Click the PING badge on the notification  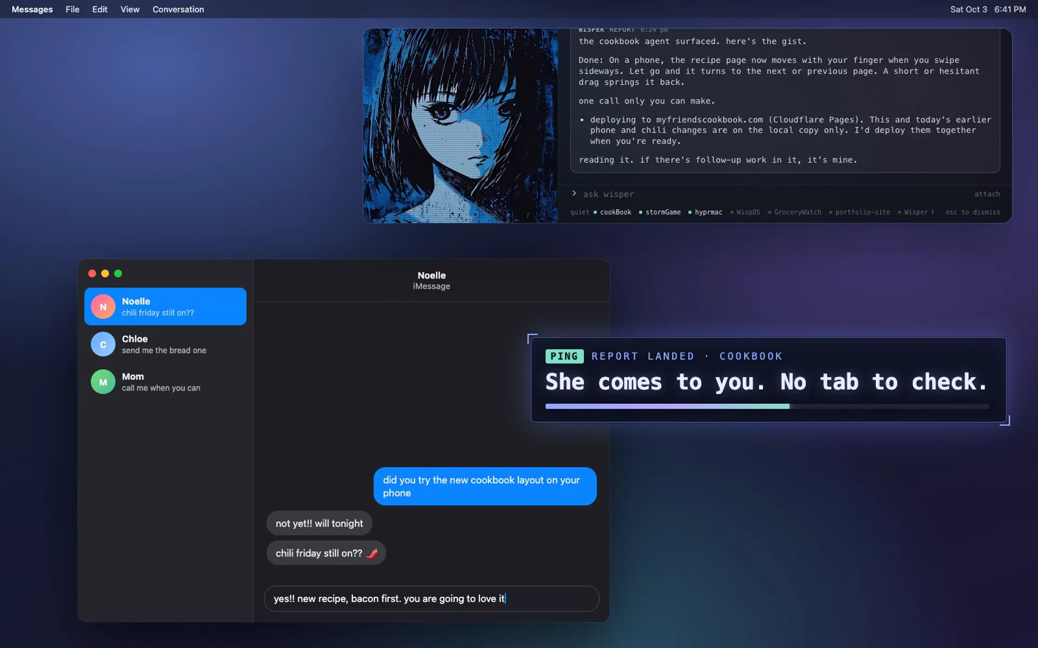pyautogui.click(x=564, y=356)
